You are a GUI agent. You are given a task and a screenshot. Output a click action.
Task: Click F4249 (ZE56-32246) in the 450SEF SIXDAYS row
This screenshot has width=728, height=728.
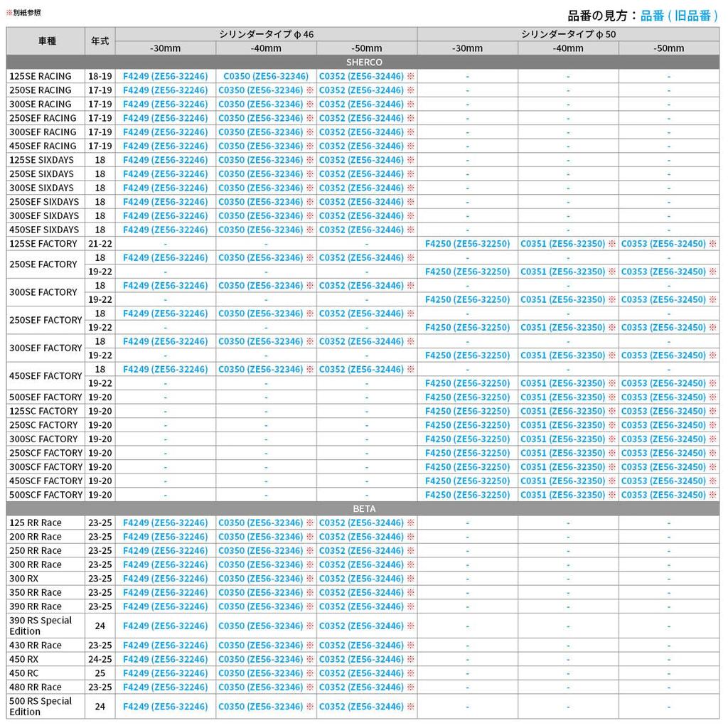coord(165,230)
